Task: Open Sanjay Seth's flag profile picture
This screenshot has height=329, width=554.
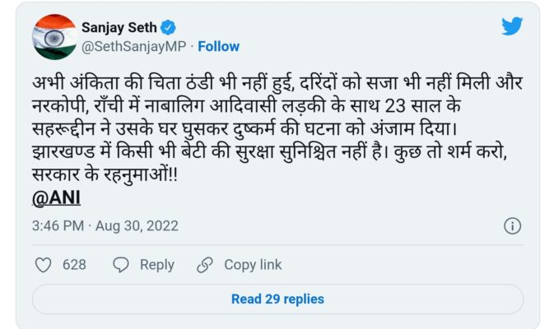Action: (x=54, y=36)
